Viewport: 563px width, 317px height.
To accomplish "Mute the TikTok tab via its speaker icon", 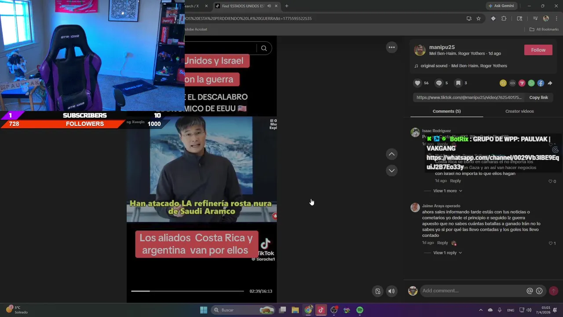I will pyautogui.click(x=269, y=6).
